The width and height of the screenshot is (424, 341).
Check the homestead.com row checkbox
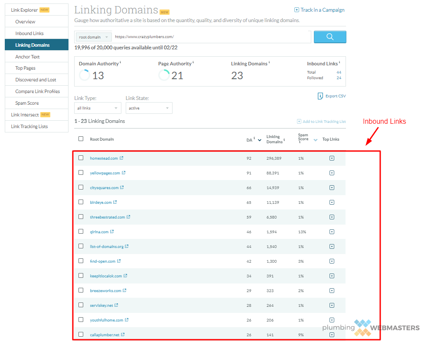tap(81, 158)
